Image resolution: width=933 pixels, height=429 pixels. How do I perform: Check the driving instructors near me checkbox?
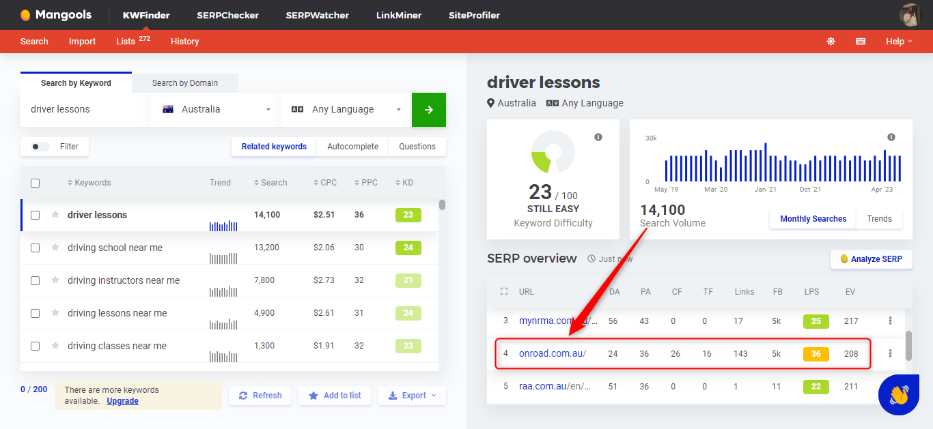[x=36, y=280]
